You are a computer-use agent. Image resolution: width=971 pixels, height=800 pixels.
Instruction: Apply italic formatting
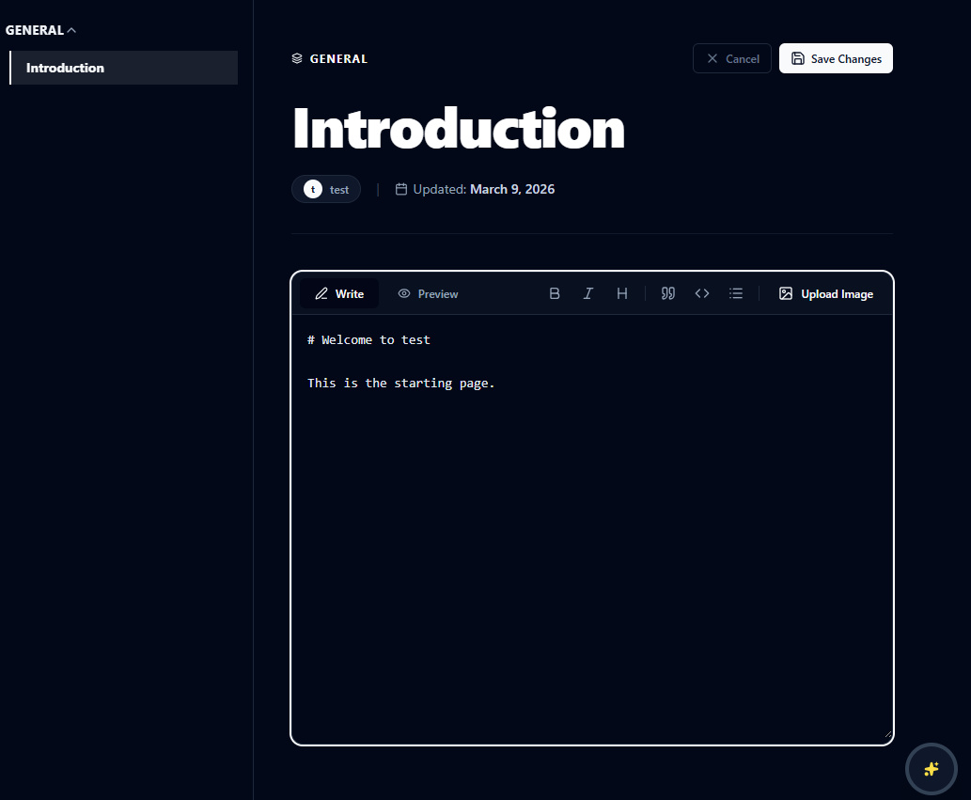[588, 293]
